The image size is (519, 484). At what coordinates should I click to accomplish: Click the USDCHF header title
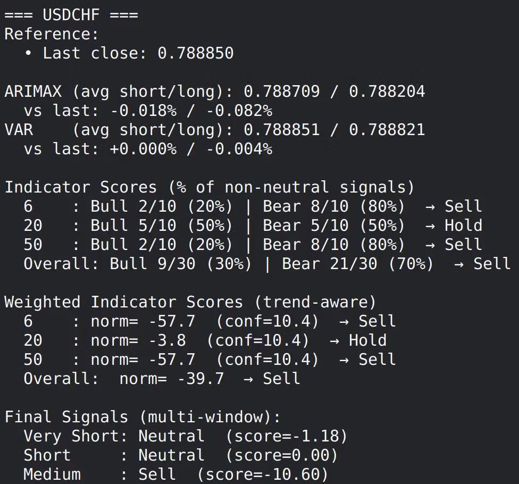click(71, 15)
